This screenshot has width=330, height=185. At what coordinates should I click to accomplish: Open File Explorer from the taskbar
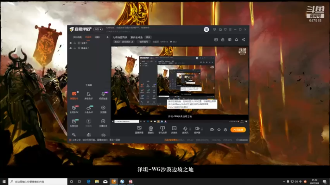(x=97, y=181)
